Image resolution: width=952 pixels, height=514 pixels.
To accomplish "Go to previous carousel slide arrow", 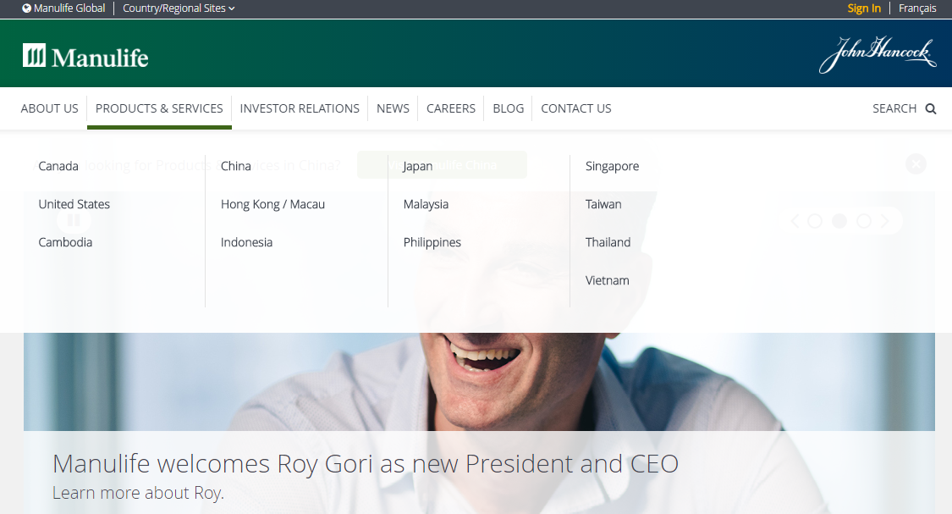I will (x=795, y=221).
